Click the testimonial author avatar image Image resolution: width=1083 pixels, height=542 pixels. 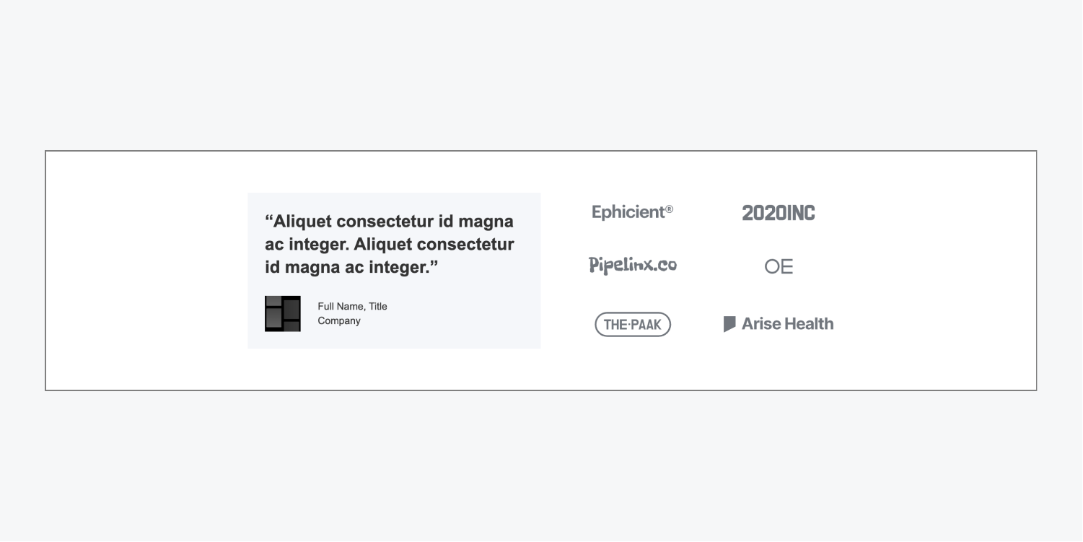283,314
